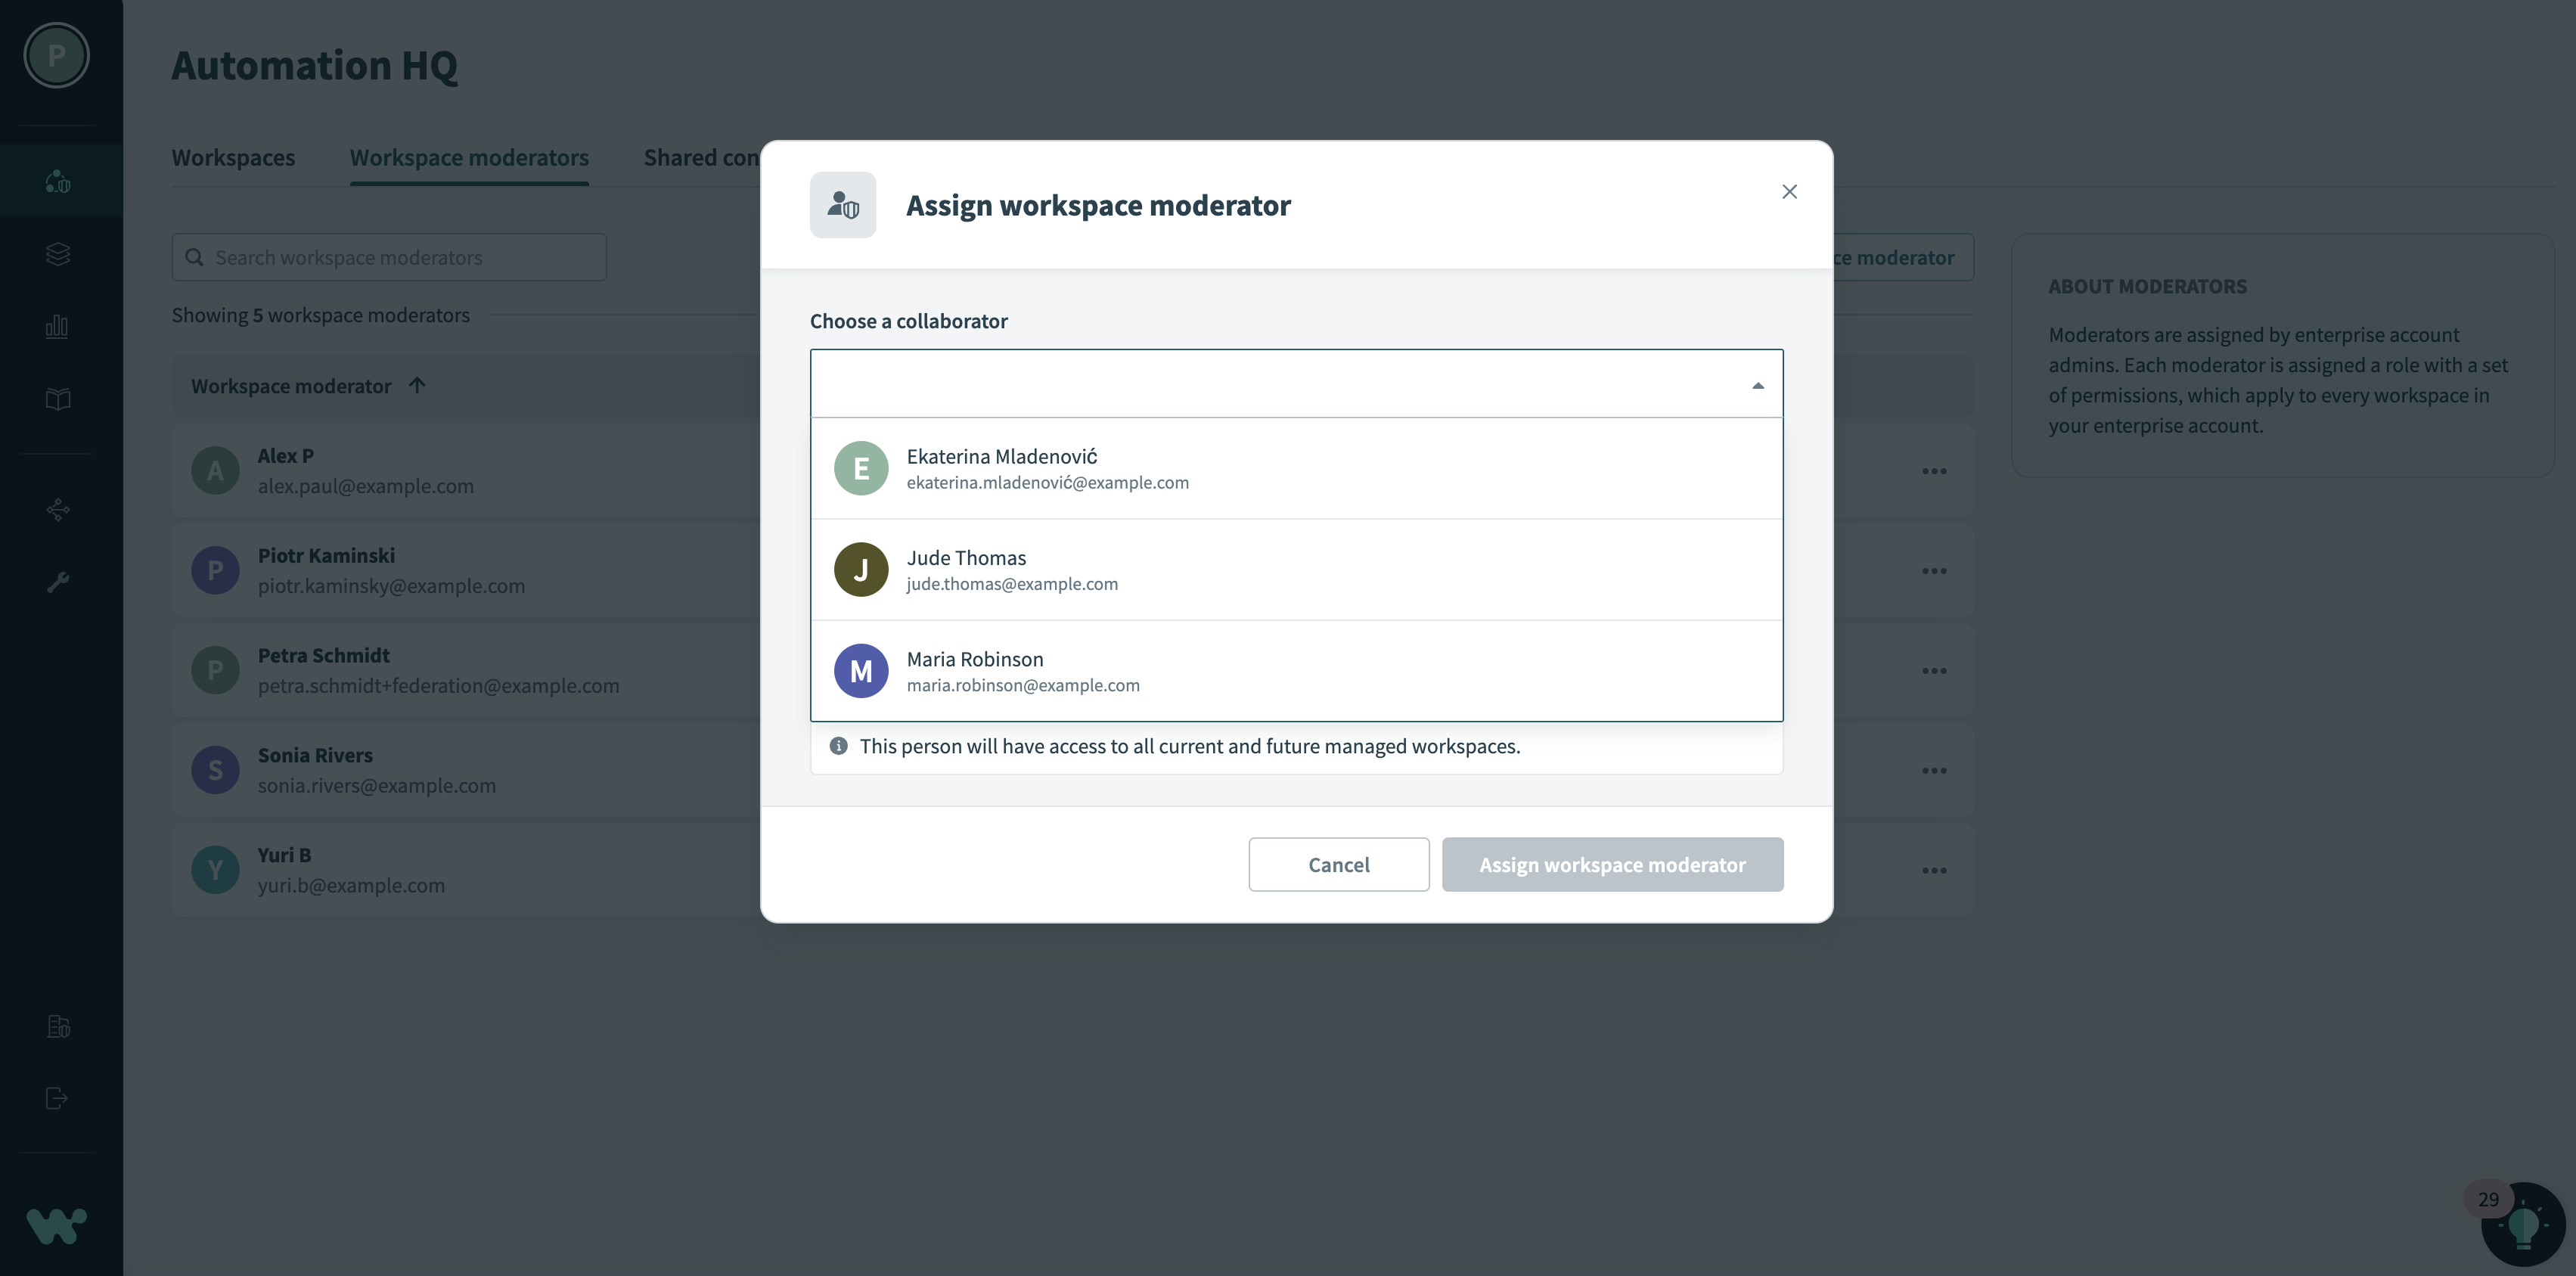Select the share connections sidebar icon

(x=57, y=510)
